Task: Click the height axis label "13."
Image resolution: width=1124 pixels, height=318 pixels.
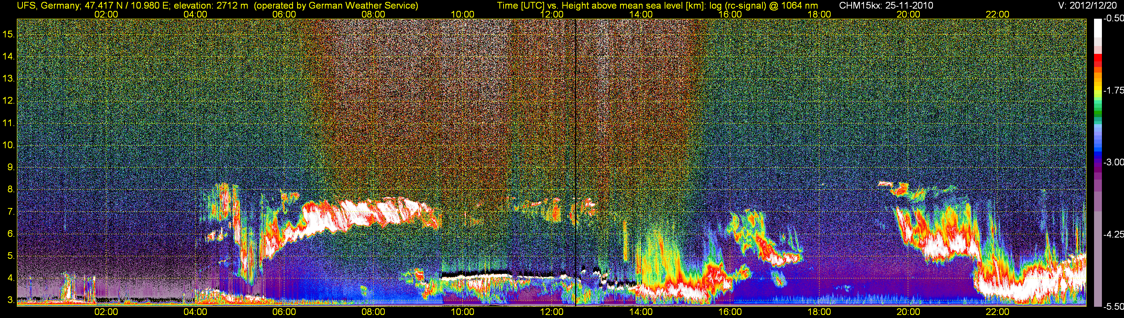Action: pos(9,79)
